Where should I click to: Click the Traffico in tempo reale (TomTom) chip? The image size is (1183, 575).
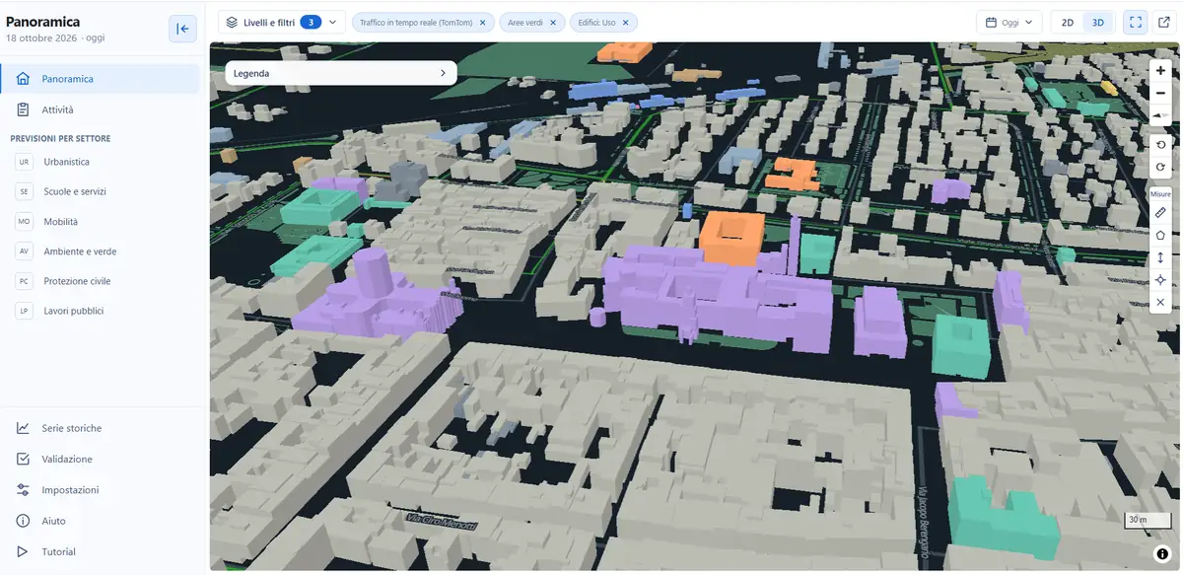[x=423, y=23]
